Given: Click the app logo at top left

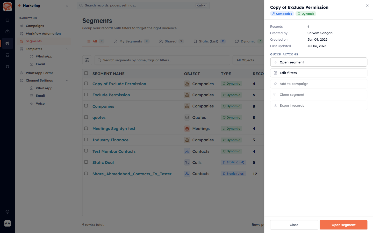Looking at the screenshot, I should click(8, 7).
